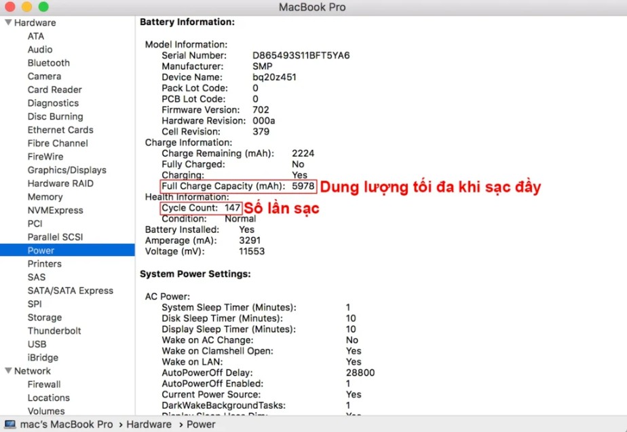Collapse the Hardware section triangle
627x432 pixels.
pyautogui.click(x=7, y=22)
